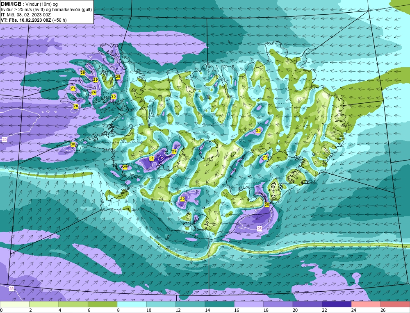
Task: Click the '16' value on the color scale
Action: click(x=237, y=311)
